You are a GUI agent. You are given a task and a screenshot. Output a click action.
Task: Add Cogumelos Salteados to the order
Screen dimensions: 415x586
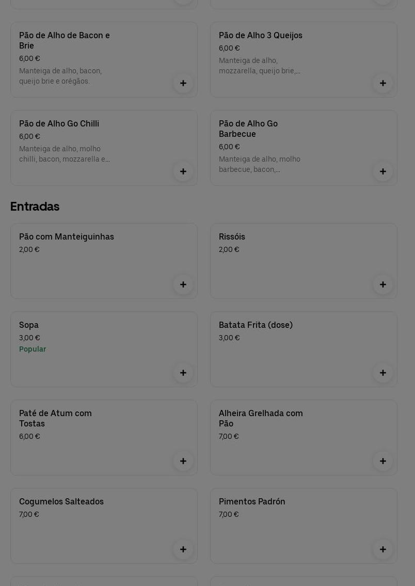tap(183, 549)
